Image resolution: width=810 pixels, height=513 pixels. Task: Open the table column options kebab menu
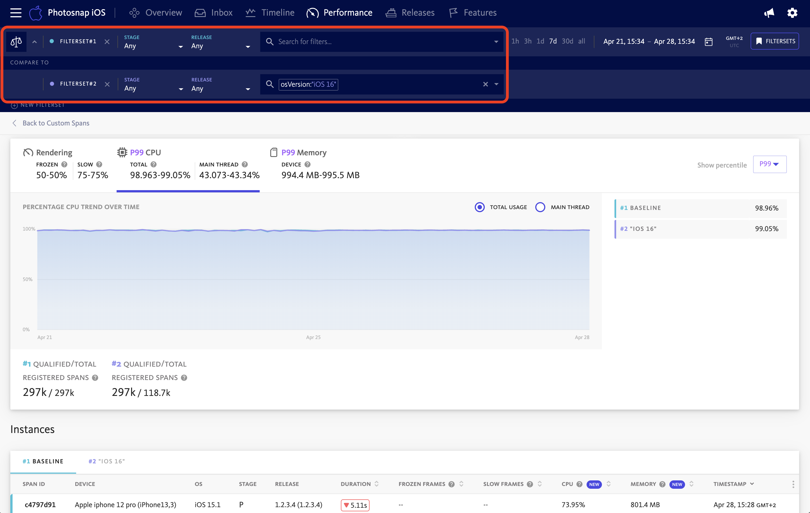(793, 484)
